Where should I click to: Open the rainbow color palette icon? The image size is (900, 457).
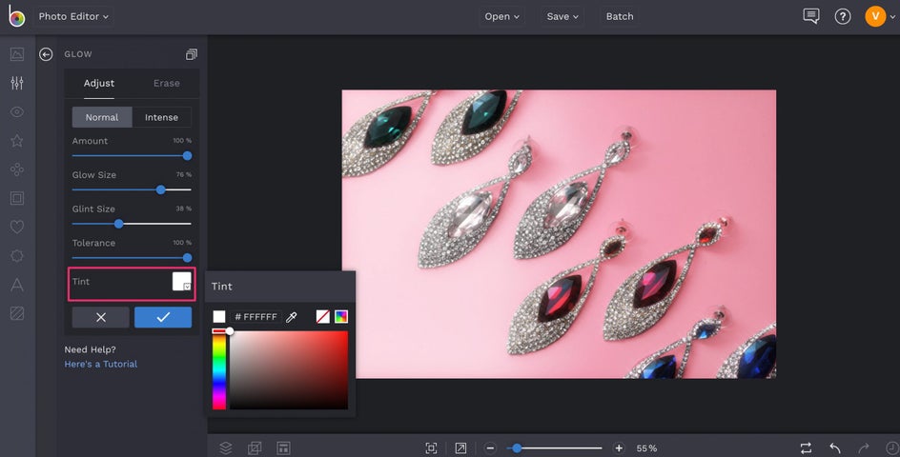tap(341, 316)
